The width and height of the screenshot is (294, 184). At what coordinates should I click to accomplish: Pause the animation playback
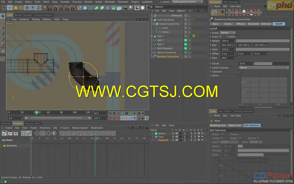click(x=126, y=113)
